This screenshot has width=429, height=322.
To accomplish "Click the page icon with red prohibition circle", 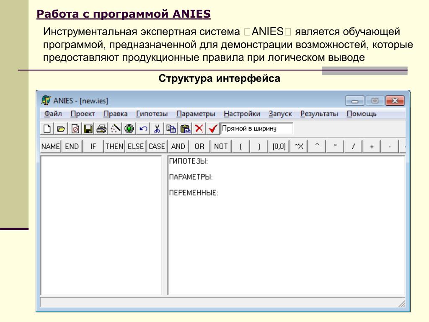I will click(x=75, y=128).
